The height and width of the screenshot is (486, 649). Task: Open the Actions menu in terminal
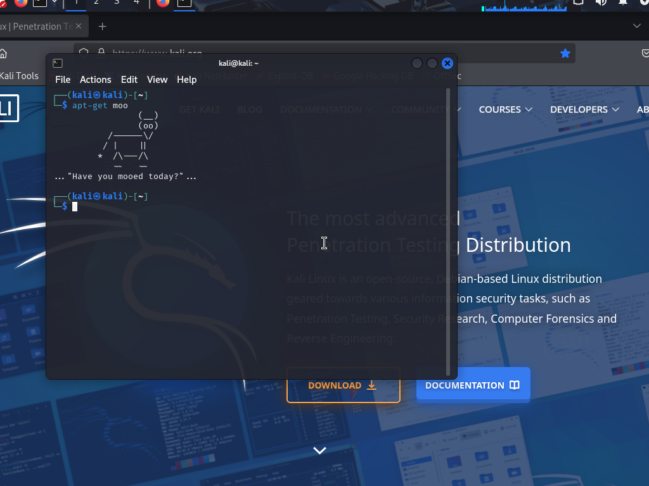pyautogui.click(x=95, y=79)
